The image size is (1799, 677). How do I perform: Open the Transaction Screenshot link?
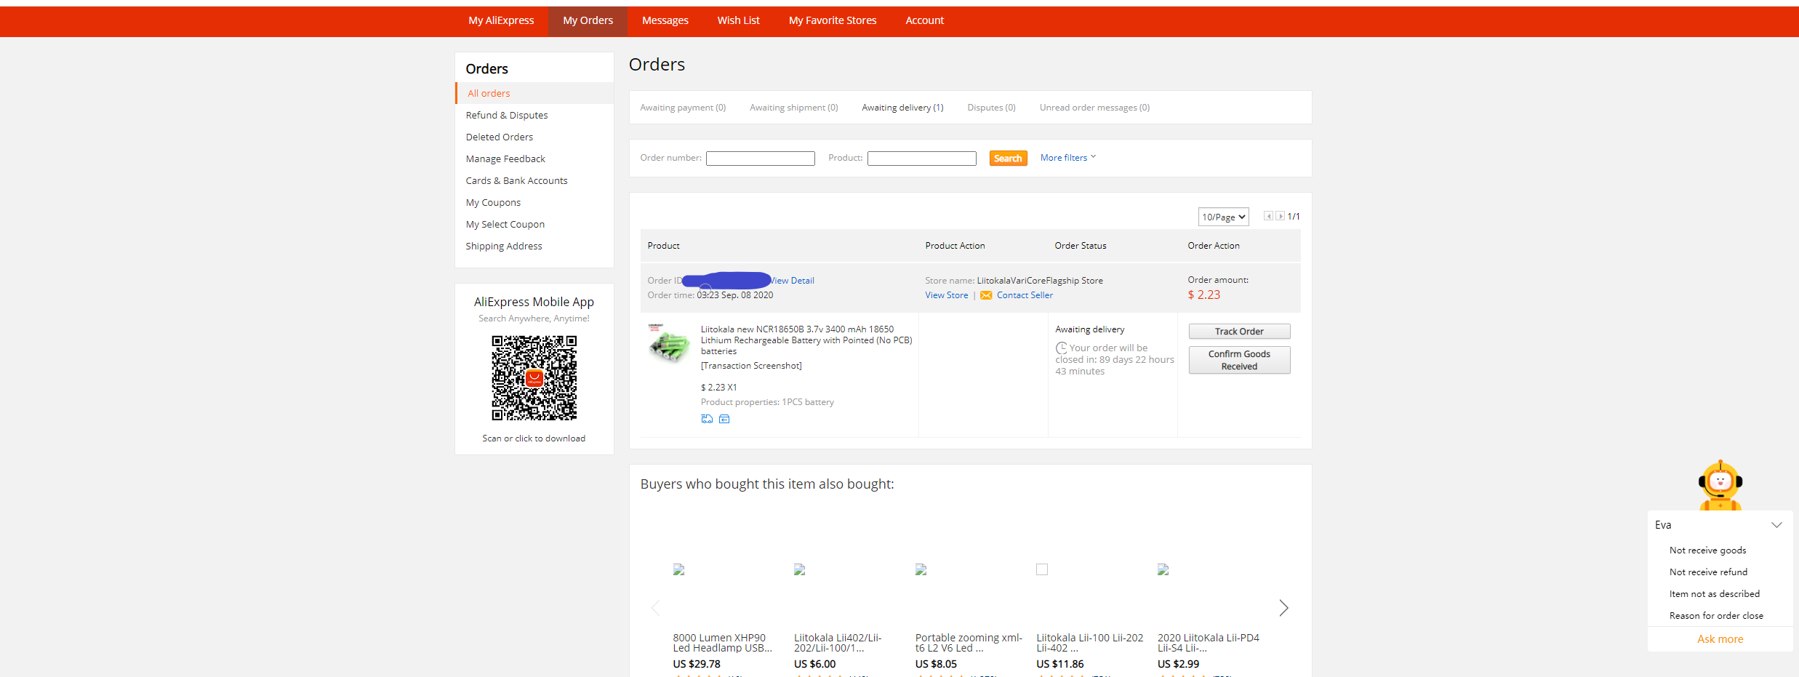point(751,366)
